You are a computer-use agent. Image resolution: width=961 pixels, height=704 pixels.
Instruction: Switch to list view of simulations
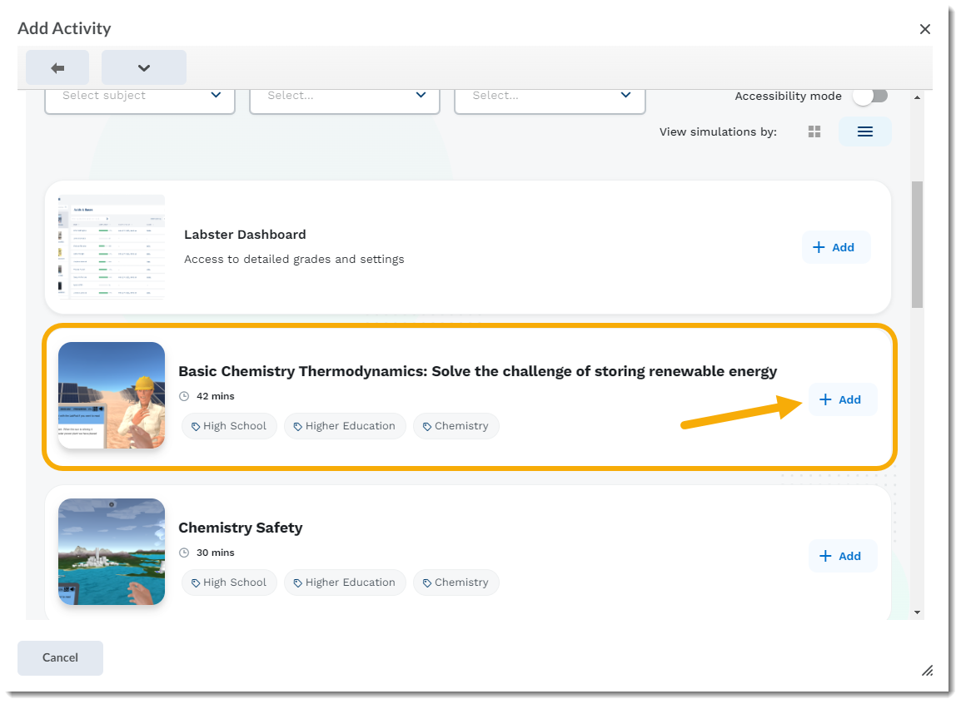[x=864, y=131]
